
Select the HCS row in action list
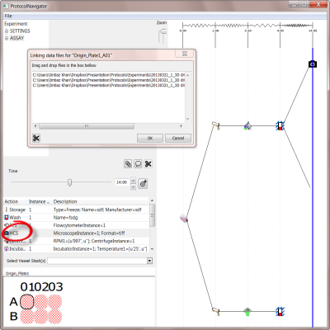(x=76, y=233)
